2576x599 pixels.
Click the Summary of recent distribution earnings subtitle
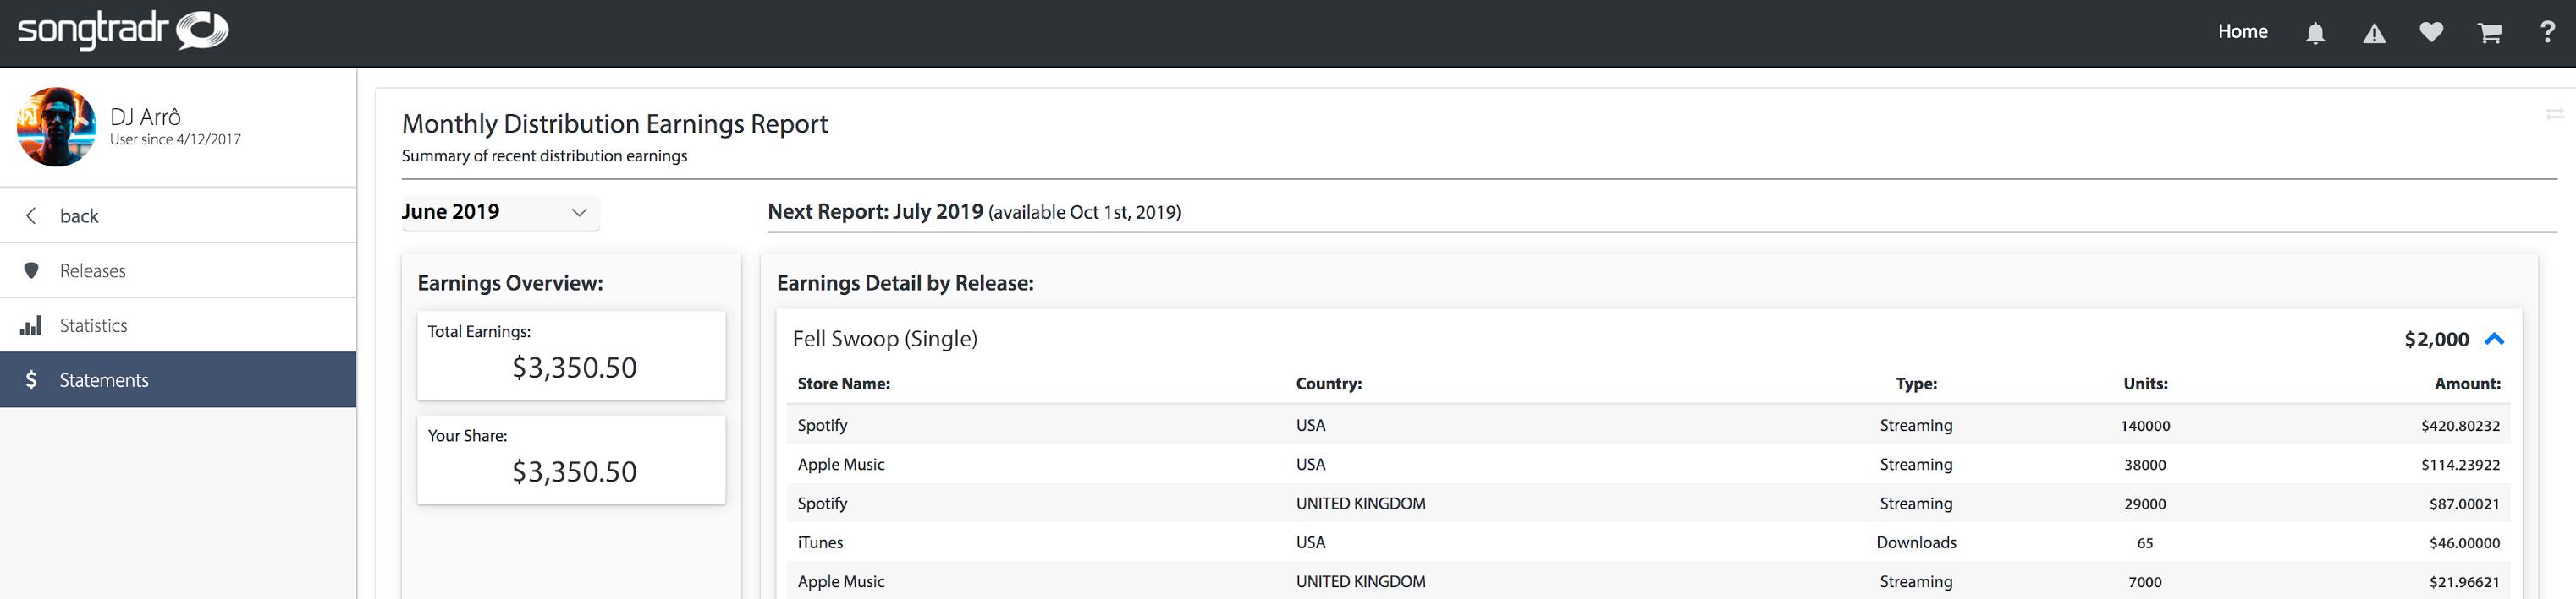click(x=544, y=155)
